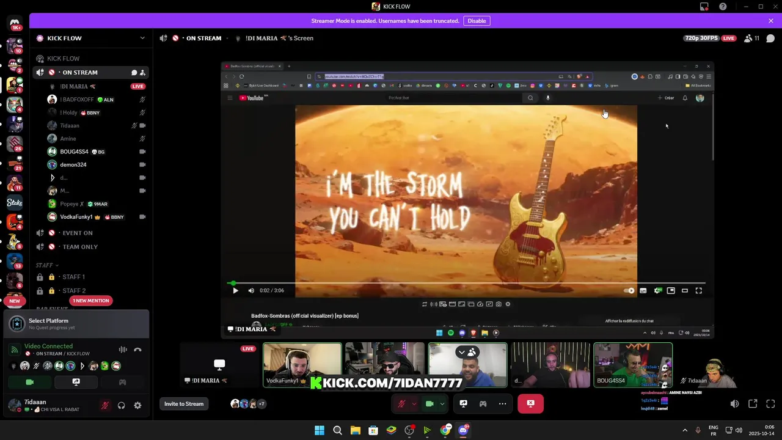Viewport: 782px width, 440px height.
Task: Show hidden system tray icons chevron
Action: click(x=684, y=430)
